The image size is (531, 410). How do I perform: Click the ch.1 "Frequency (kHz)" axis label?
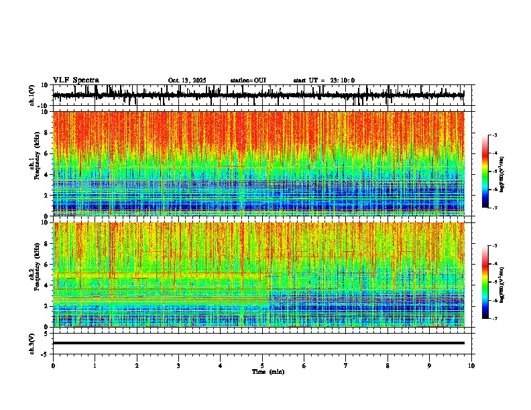coord(37,155)
